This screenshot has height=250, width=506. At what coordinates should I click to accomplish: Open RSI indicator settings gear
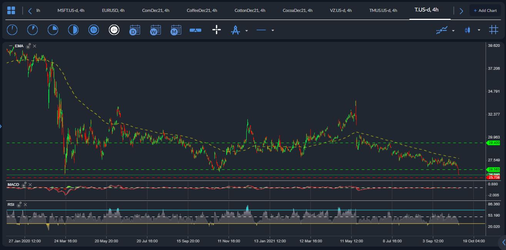(x=19, y=205)
